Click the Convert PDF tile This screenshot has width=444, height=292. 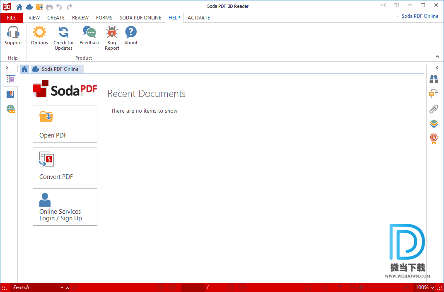pos(65,166)
